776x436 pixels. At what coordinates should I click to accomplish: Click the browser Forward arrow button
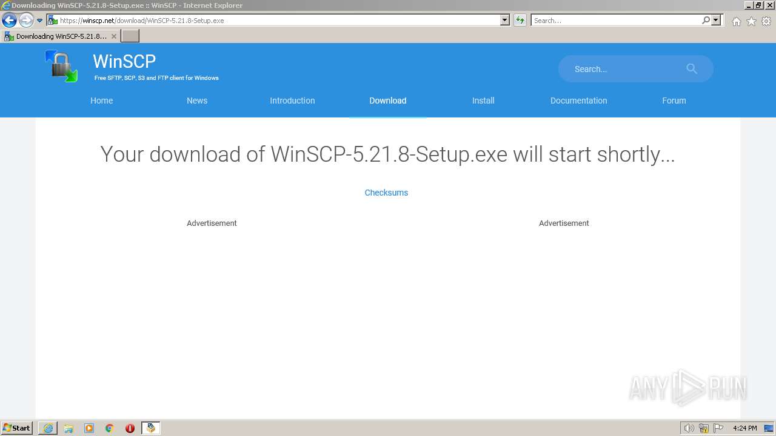coord(26,20)
